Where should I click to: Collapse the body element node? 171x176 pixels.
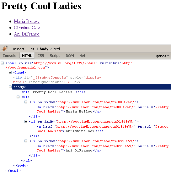[10, 87]
